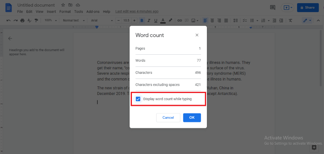Decrease font size with minus button
The image size is (324, 154).
pos(119,20)
